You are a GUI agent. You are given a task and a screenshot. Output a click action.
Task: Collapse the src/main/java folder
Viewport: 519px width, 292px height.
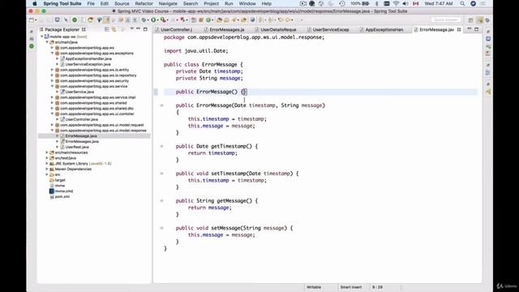click(x=47, y=42)
